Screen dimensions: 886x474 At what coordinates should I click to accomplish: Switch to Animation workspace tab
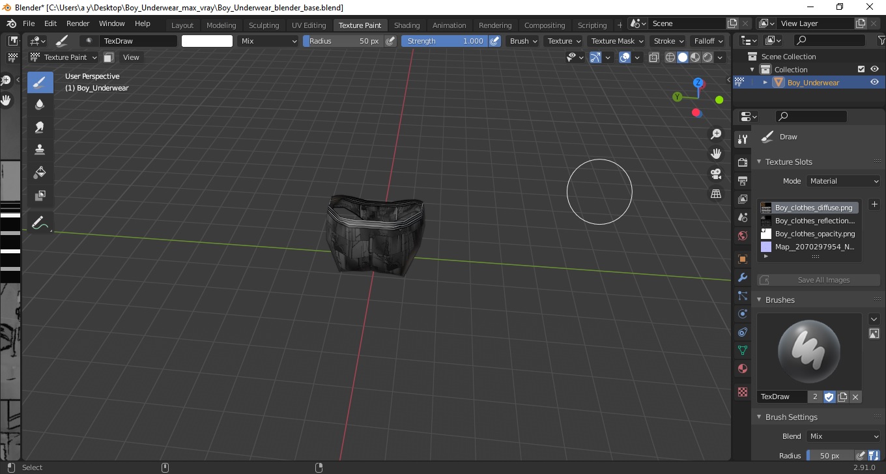coord(450,25)
